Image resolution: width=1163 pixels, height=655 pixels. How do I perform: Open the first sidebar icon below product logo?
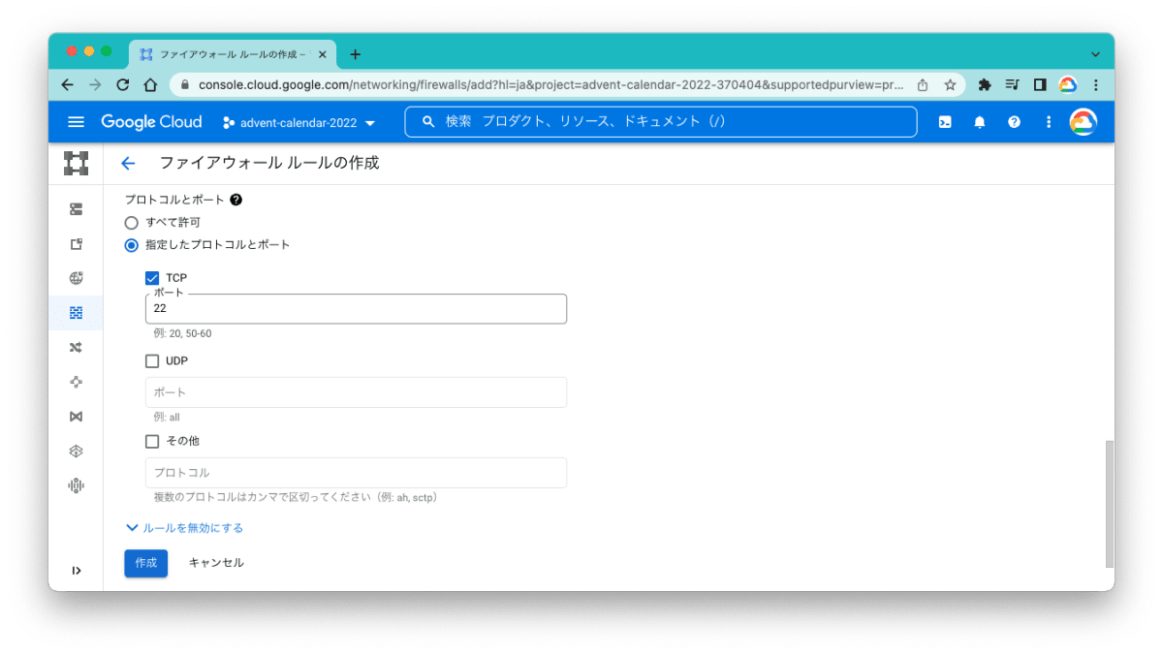76,208
